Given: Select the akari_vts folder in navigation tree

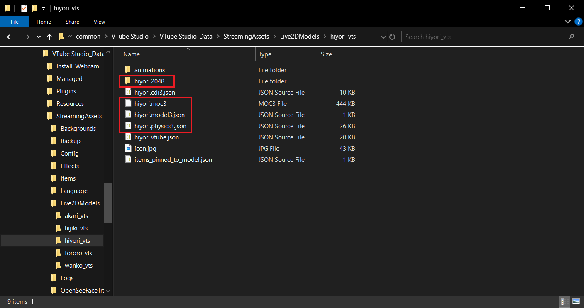Looking at the screenshot, I should (76, 215).
